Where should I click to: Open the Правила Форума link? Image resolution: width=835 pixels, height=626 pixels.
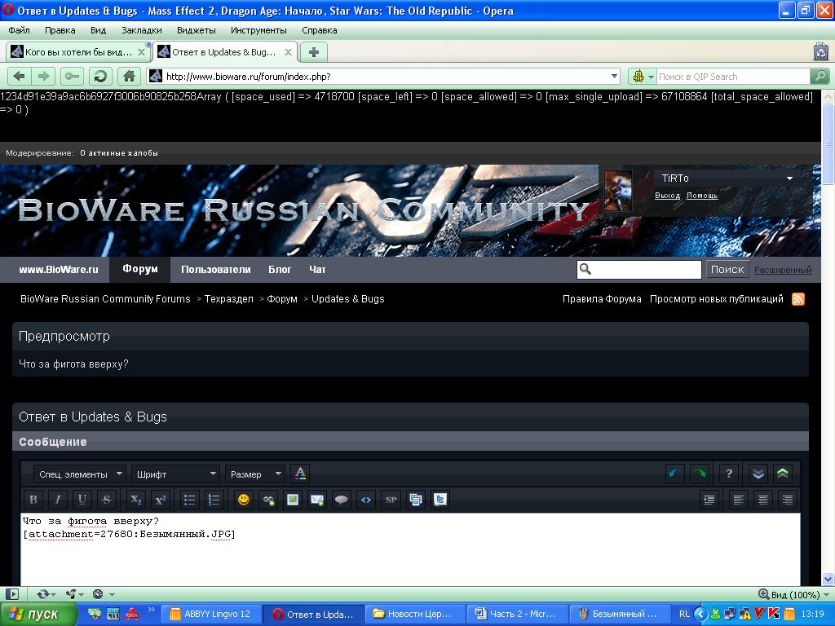602,298
